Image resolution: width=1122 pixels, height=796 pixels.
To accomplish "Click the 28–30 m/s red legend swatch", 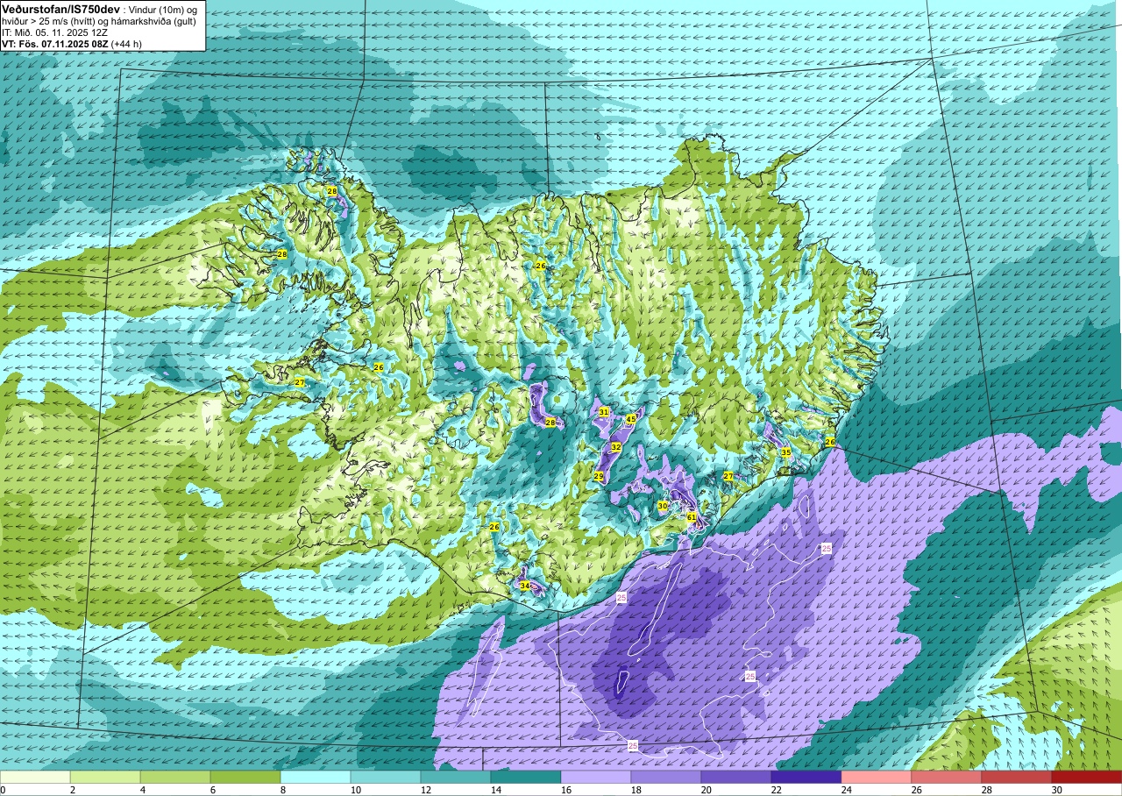I will pos(1017,777).
